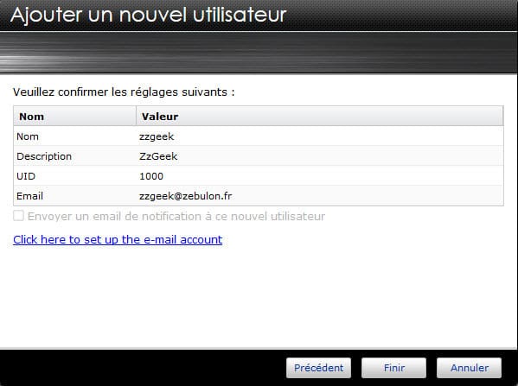The image size is (518, 386).
Task: Select the ZzGeek description value cell
Action: [x=320, y=156]
